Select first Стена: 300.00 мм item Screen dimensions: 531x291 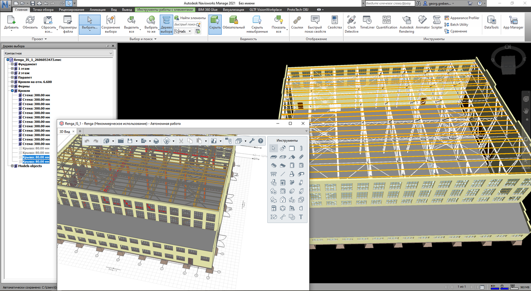point(36,95)
